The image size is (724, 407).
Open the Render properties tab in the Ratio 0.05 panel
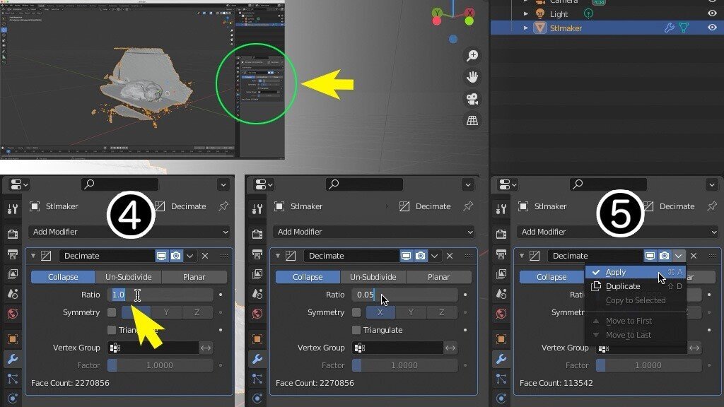pyautogui.click(x=257, y=234)
